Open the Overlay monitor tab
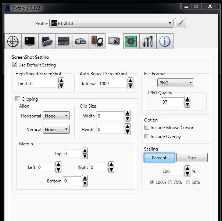This screenshot has height=221, width=222. pyautogui.click(x=30, y=41)
